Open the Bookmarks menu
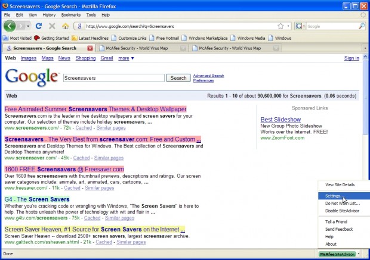 [71, 15]
